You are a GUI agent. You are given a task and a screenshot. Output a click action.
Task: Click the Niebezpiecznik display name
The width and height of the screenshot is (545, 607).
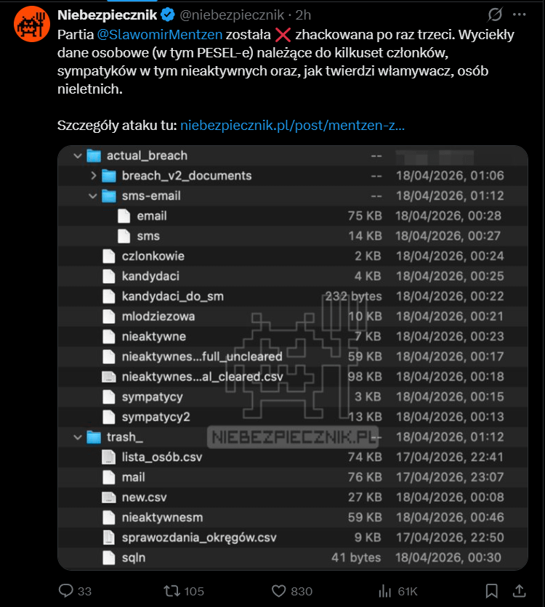103,14
